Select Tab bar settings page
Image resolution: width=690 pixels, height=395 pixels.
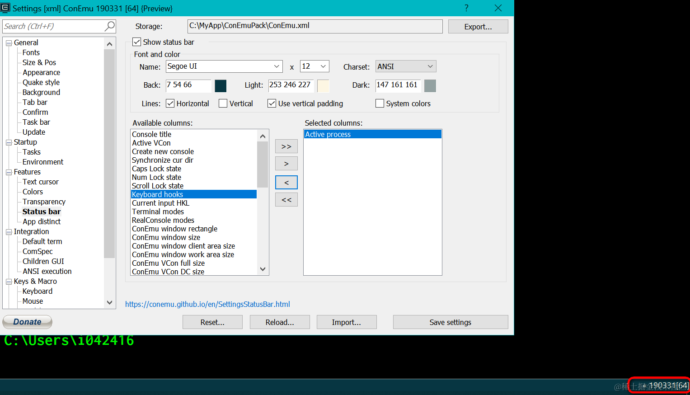35,102
